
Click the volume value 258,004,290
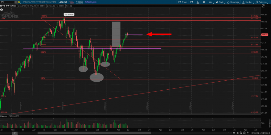click(14, 116)
